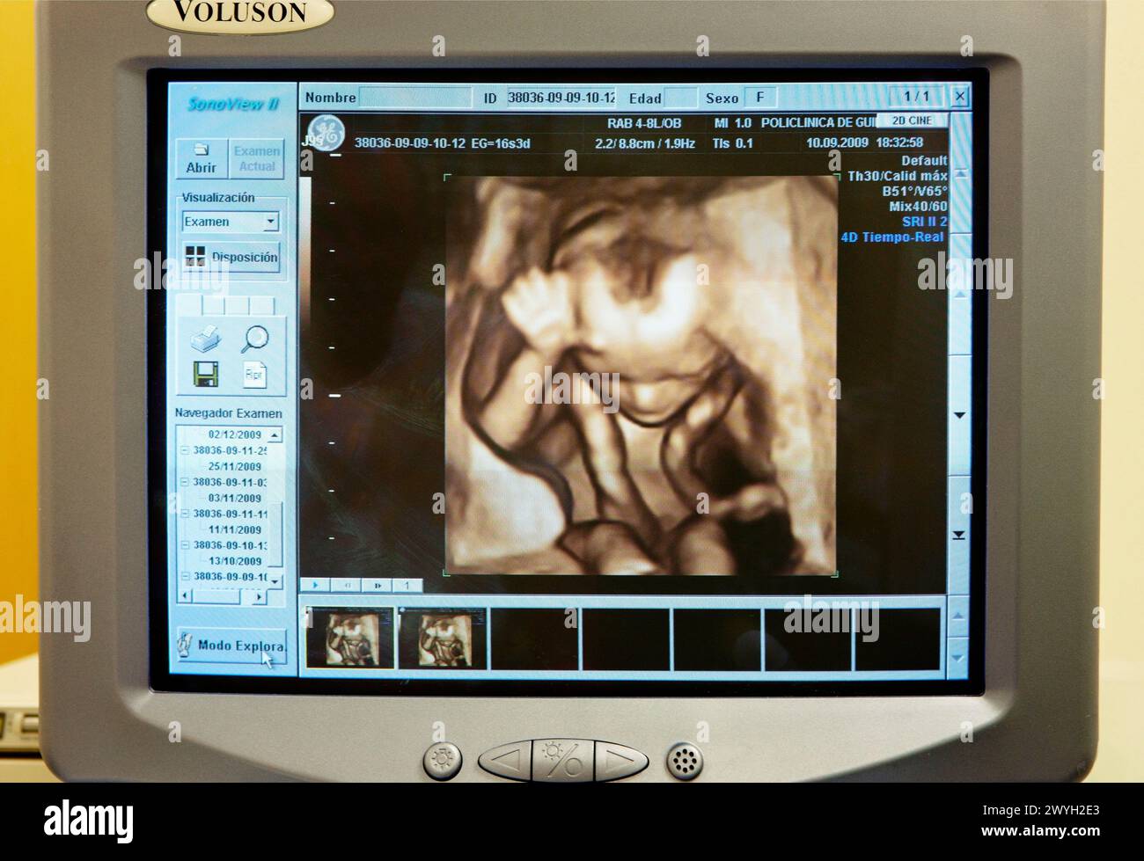Click the cine play button
This screenshot has width=1144, height=861.
[x=315, y=584]
